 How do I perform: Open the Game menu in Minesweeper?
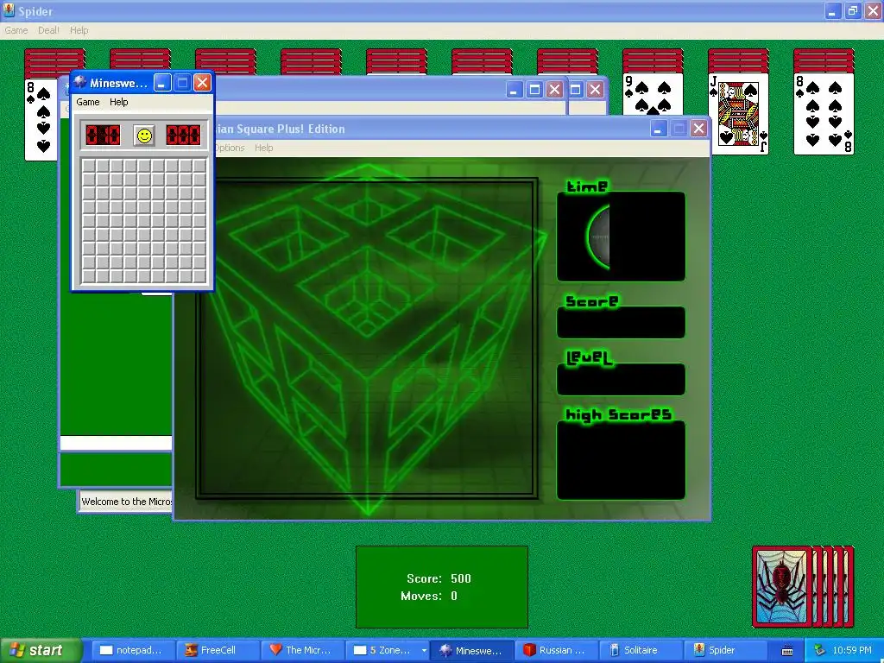tap(88, 102)
